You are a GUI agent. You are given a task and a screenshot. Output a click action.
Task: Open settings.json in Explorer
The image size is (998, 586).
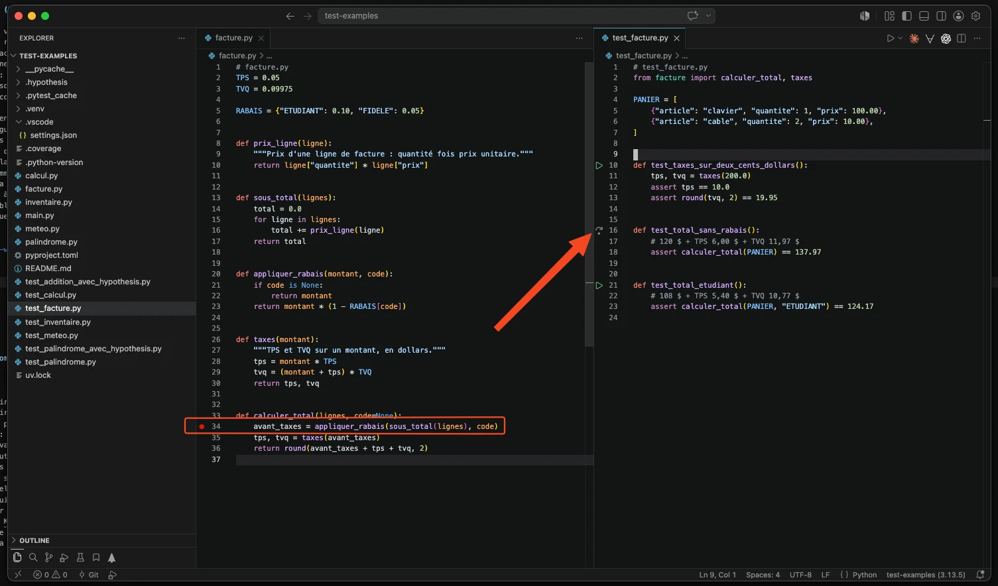[101, 135]
